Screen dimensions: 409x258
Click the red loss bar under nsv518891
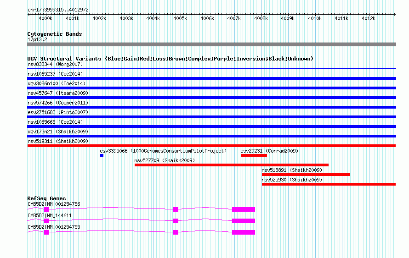306,175
